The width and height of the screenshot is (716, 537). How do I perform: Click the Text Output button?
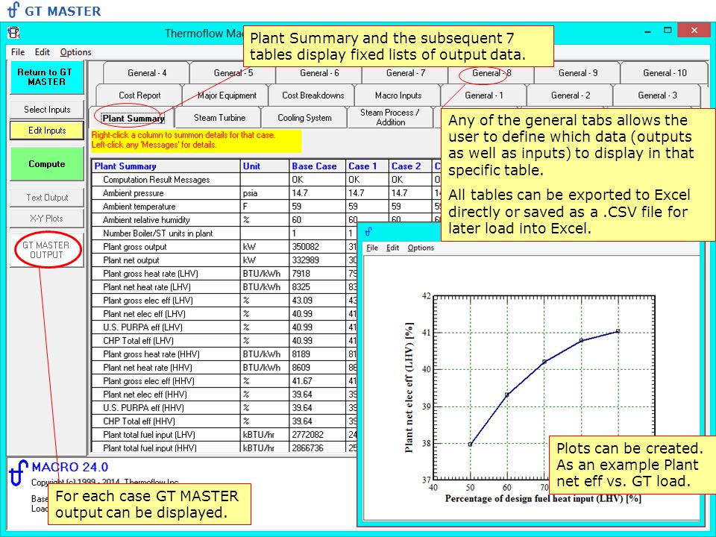pos(46,197)
